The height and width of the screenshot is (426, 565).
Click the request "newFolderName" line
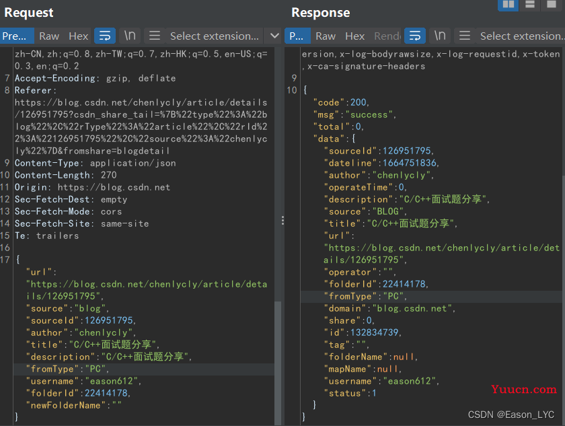(73, 405)
